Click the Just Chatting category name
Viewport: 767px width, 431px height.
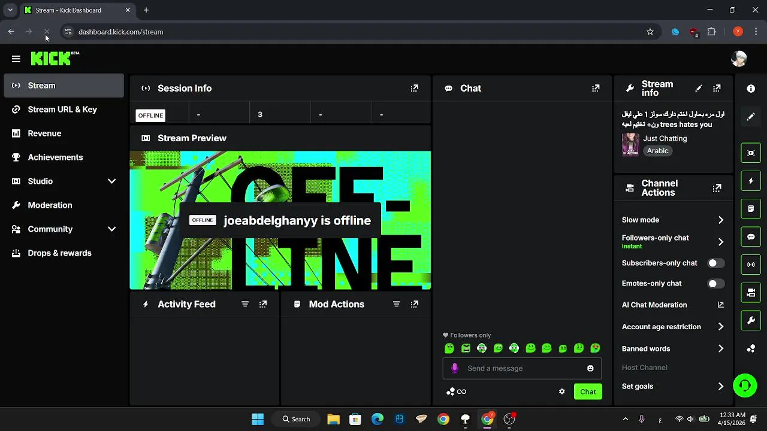(665, 138)
